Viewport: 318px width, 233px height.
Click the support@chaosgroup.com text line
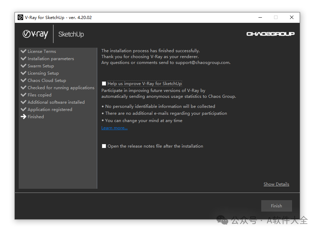pyautogui.click(x=166, y=63)
